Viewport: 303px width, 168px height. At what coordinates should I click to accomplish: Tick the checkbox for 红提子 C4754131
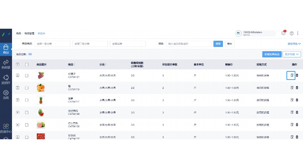pyautogui.click(x=27, y=76)
